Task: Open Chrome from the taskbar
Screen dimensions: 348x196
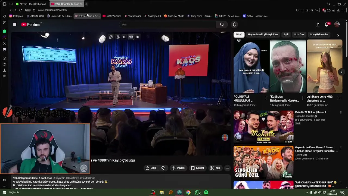Action: pyautogui.click(x=188, y=192)
